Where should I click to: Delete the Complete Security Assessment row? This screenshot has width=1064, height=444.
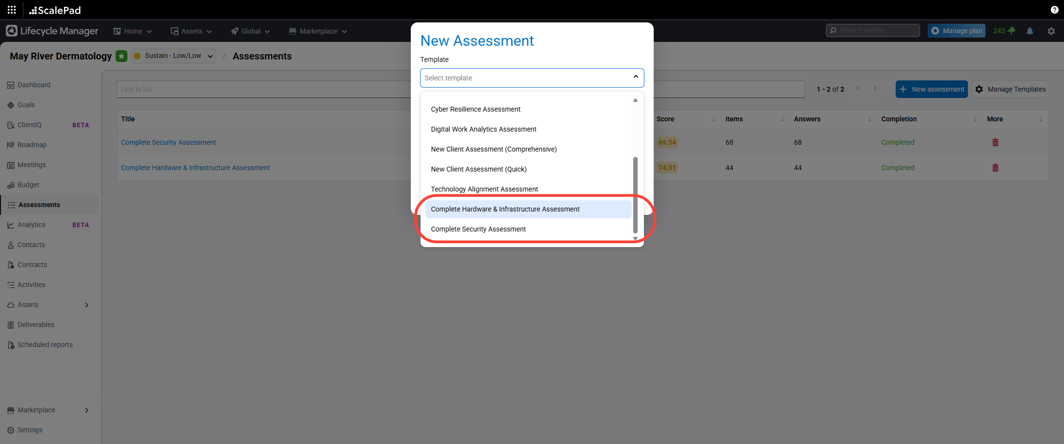tap(995, 142)
